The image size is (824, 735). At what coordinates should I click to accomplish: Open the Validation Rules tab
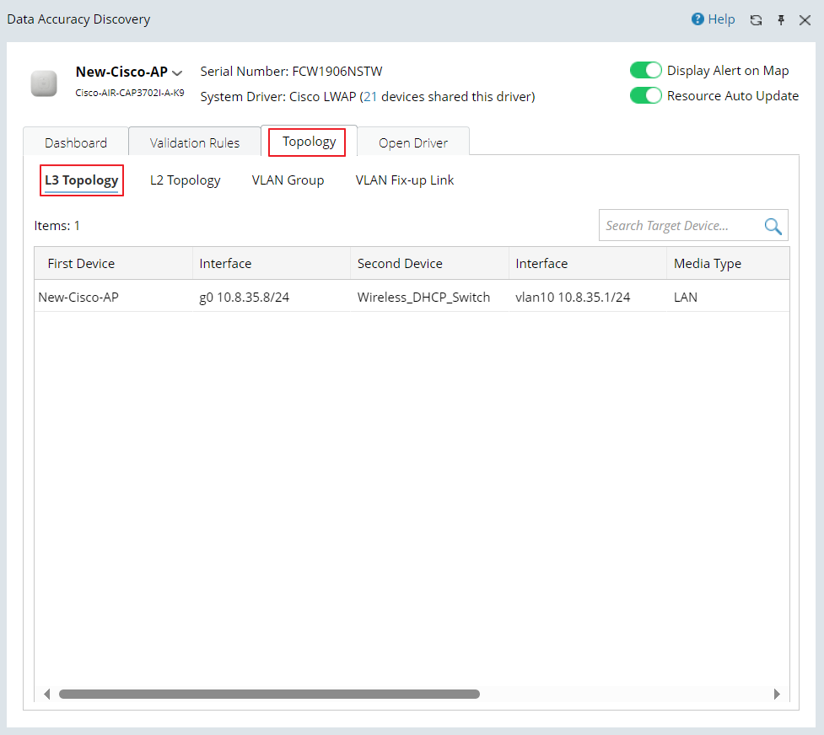pyautogui.click(x=195, y=142)
